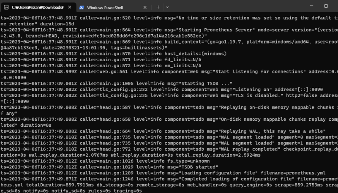Click the PowerShell tab icon
The image size is (338, 193).
(82, 8)
